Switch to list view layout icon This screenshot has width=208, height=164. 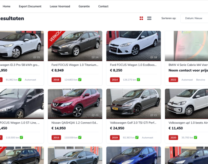[x=149, y=18]
